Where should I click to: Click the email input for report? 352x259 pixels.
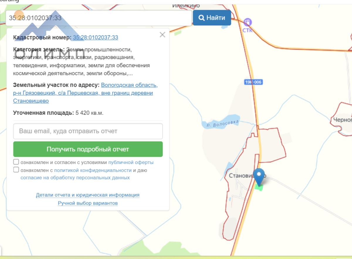(x=88, y=131)
